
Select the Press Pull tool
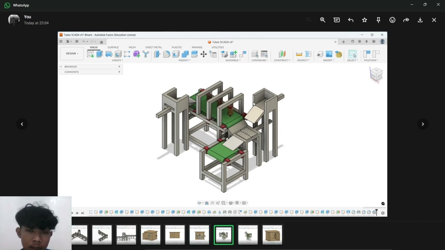pos(157,54)
